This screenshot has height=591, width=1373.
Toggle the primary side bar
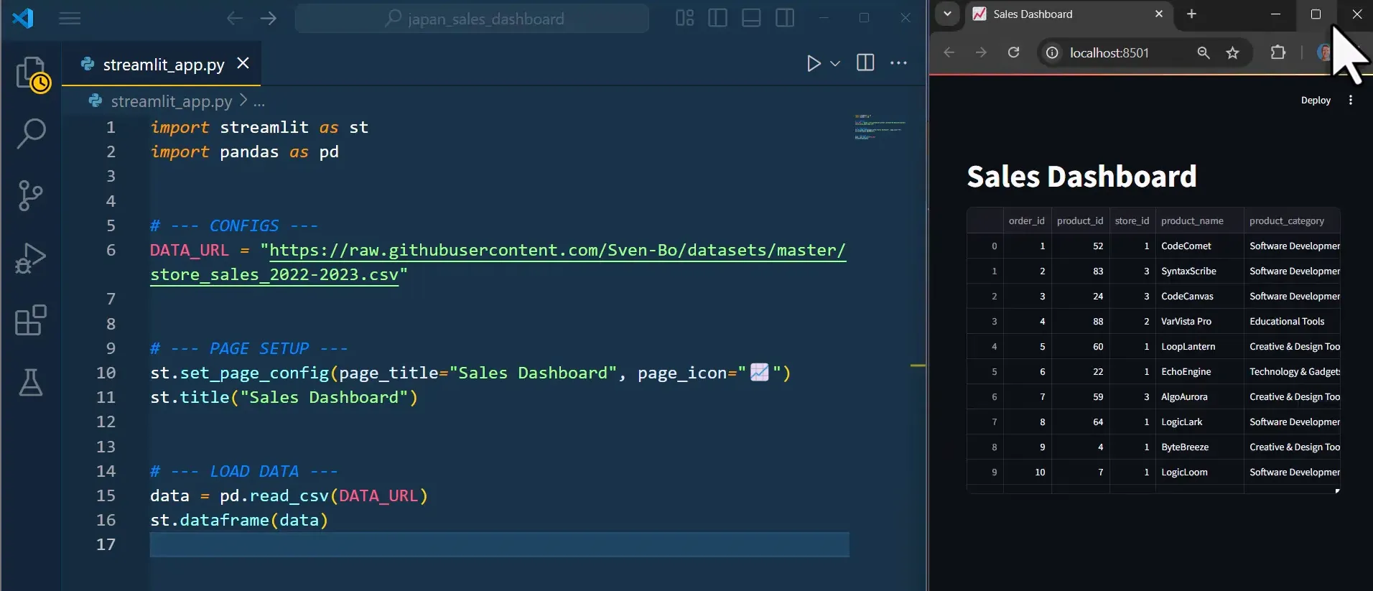tap(717, 18)
